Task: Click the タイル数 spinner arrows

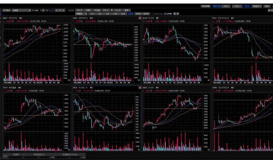Action: (x=43, y=10)
